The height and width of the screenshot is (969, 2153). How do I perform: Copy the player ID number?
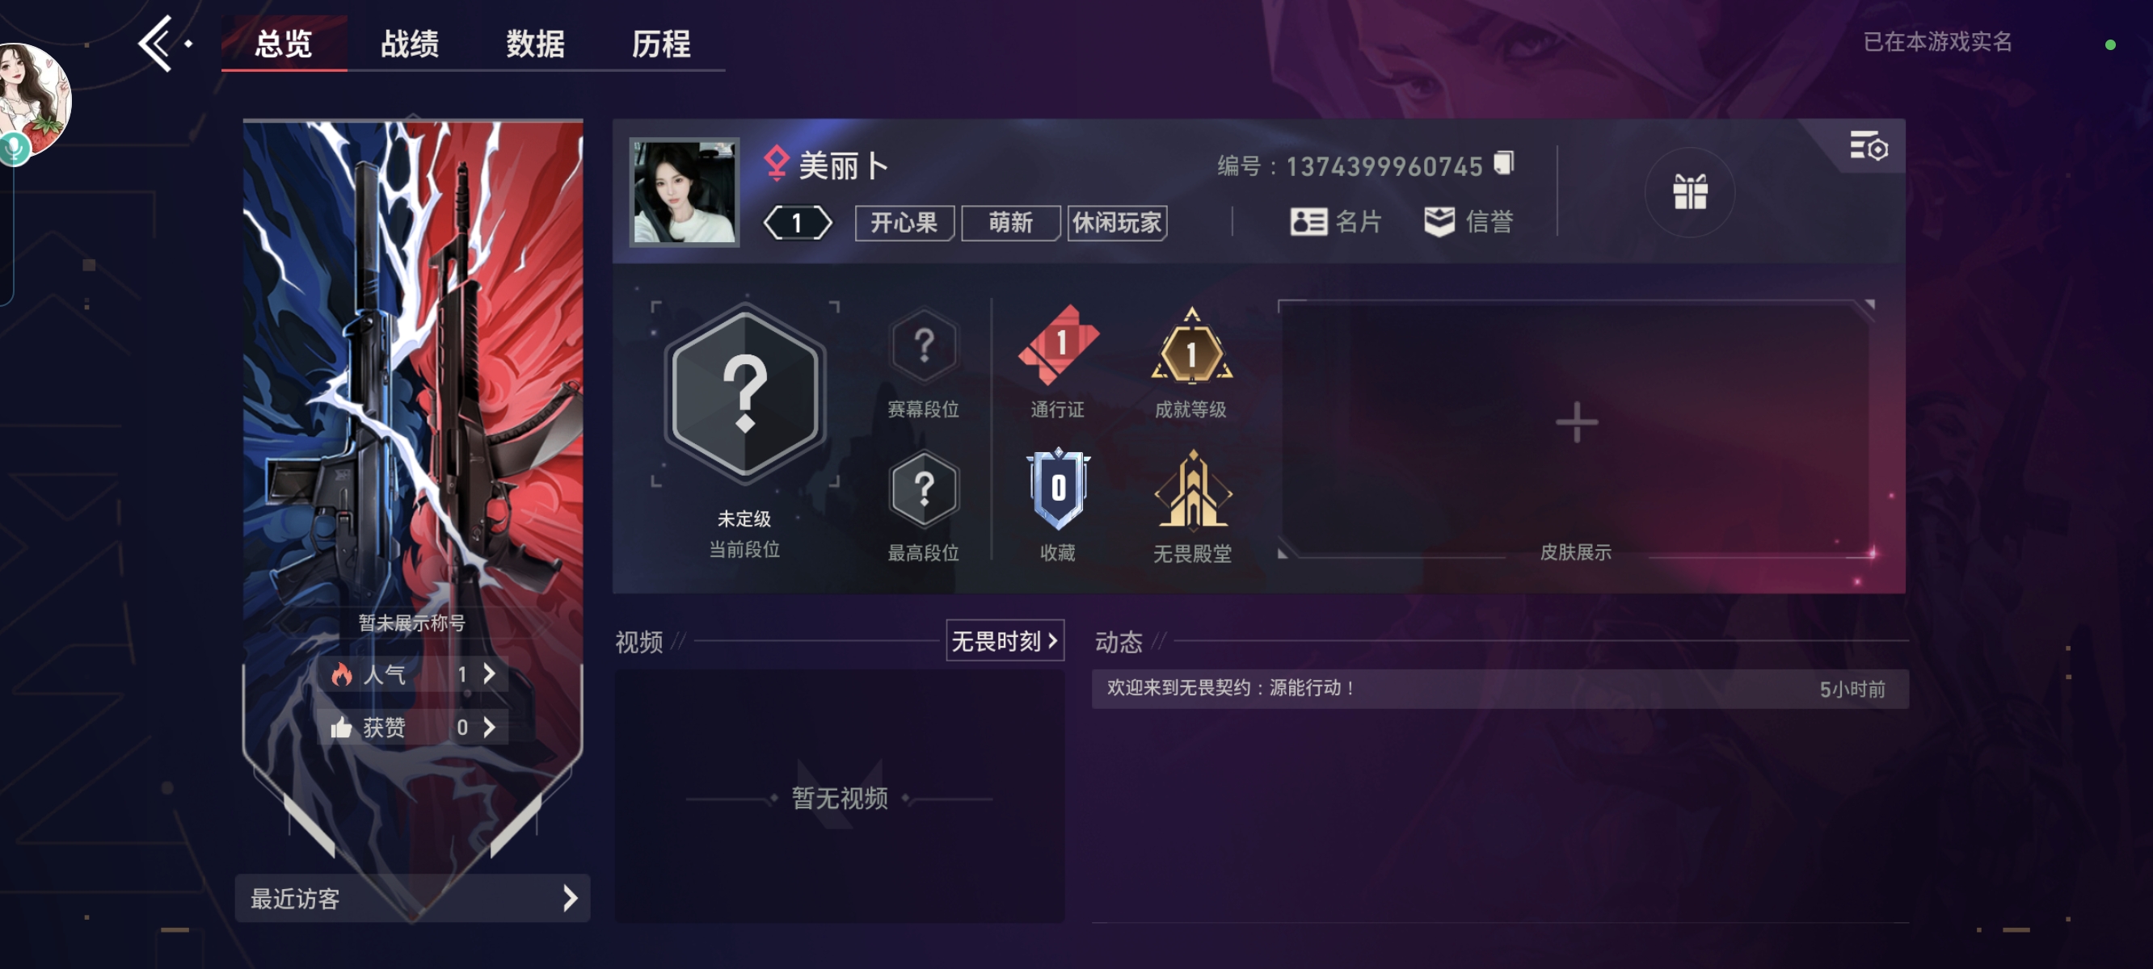pos(1503,164)
